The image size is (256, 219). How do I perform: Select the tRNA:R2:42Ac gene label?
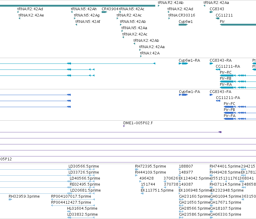click(x=129, y=15)
